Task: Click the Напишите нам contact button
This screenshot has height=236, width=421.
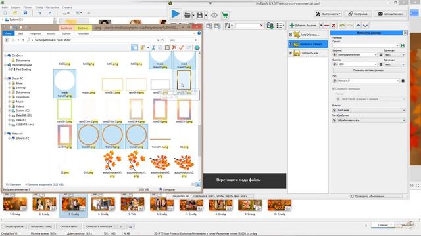Action: coord(390,14)
